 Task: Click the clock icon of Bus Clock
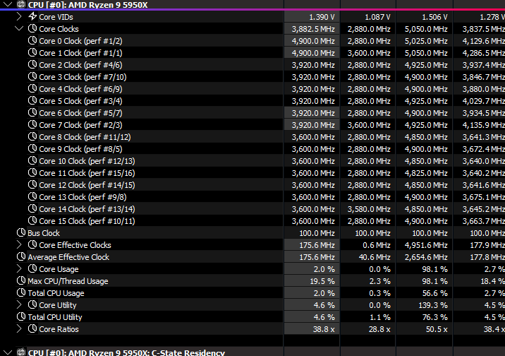click(21, 232)
